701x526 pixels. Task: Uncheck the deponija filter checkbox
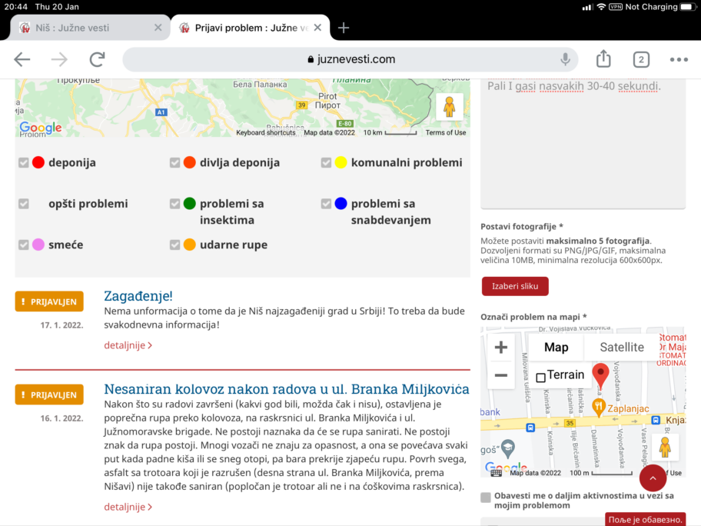[x=24, y=162]
